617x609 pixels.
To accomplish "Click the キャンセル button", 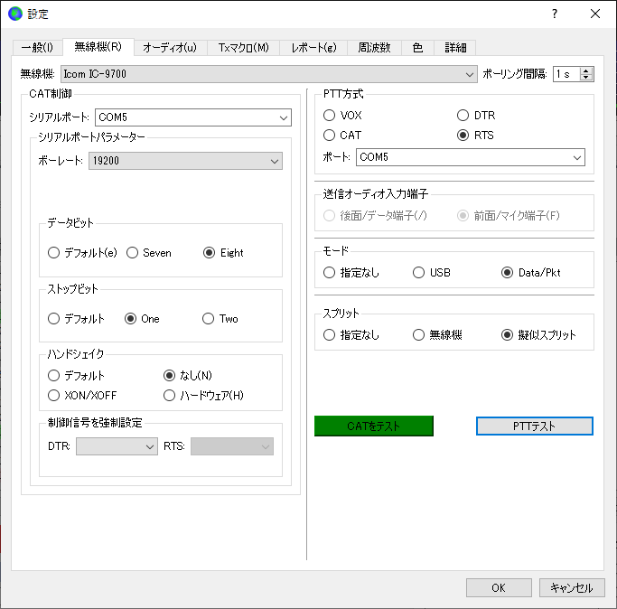I will click(x=571, y=587).
